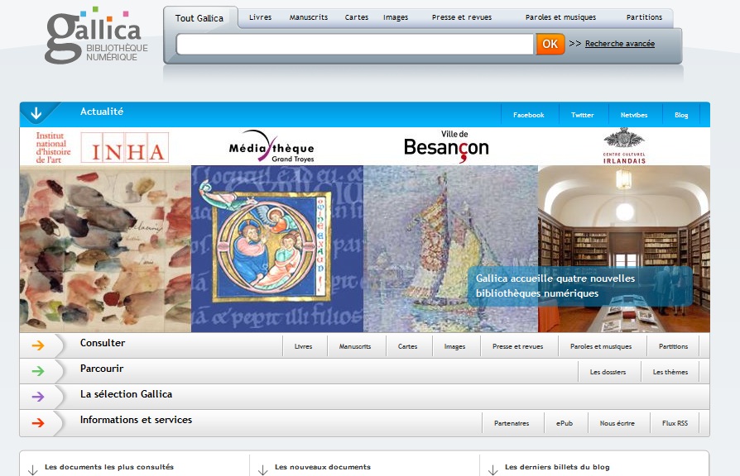Click the Gallica logo
740x476 pixels.
point(97,36)
